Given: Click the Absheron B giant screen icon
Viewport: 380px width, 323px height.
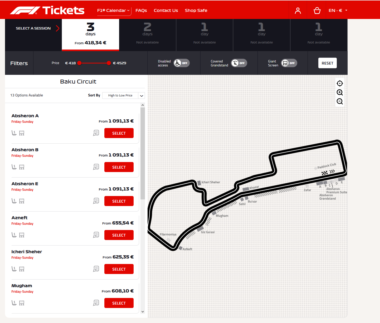Looking at the screenshot, I should [x=22, y=167].
